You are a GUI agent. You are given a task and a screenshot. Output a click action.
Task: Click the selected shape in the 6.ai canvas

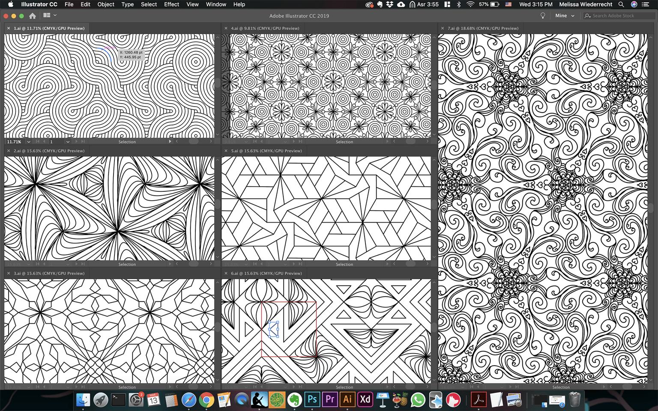coord(273,329)
